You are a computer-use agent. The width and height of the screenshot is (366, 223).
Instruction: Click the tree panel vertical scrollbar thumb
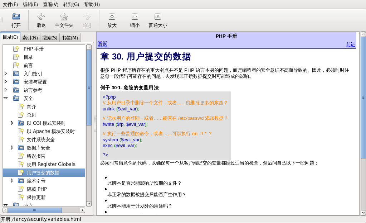click(89, 88)
